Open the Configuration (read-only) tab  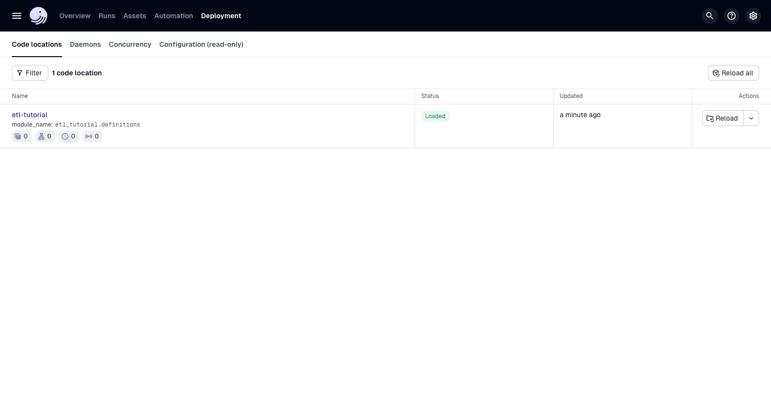[x=201, y=44]
